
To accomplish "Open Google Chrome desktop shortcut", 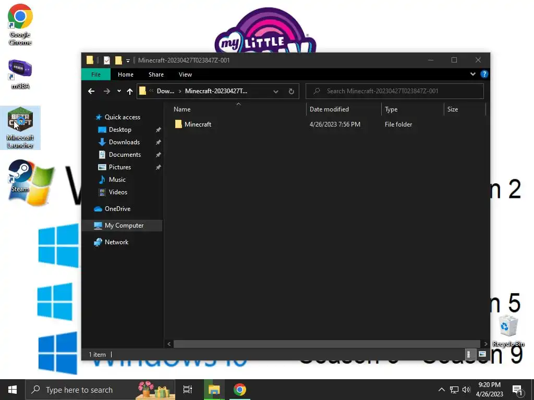I will click(x=20, y=24).
